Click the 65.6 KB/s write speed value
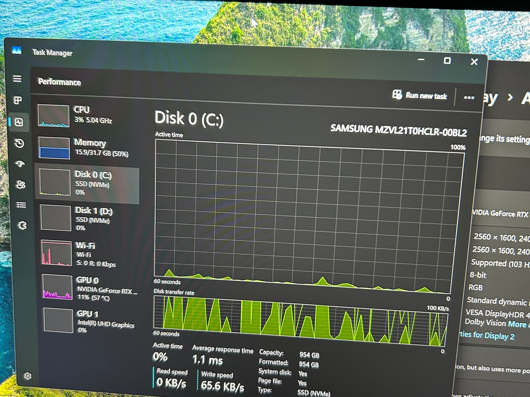Image resolution: width=530 pixels, height=397 pixels. [222, 386]
